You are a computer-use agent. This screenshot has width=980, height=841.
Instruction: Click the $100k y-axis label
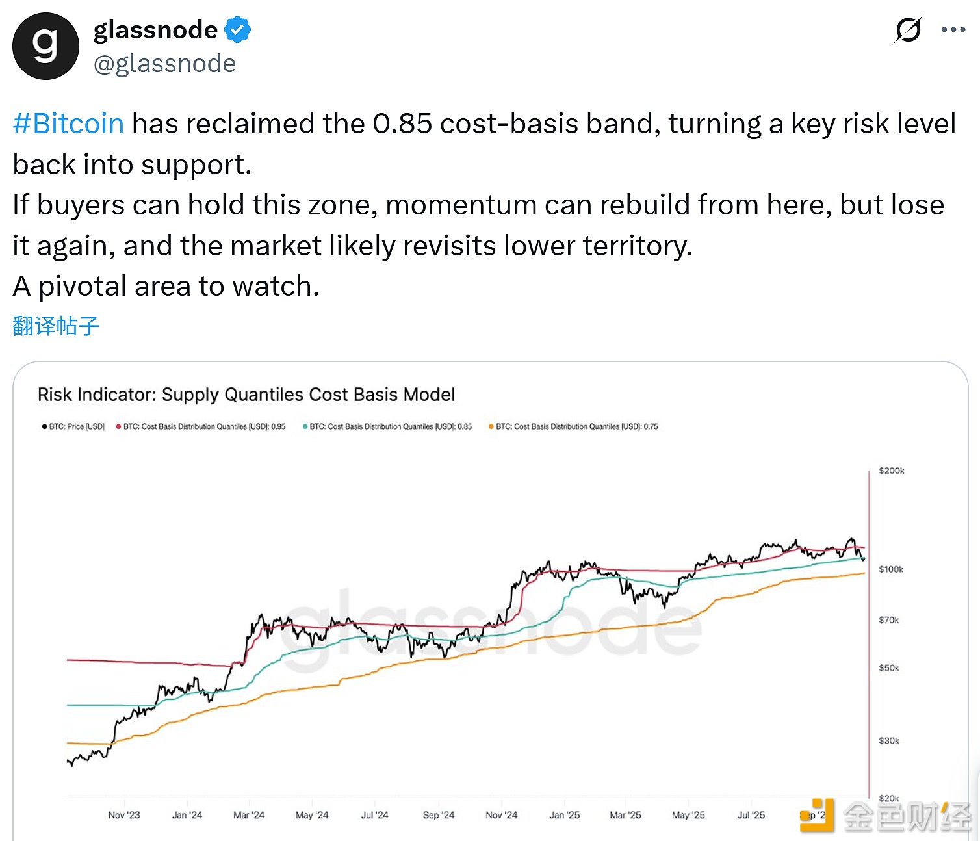[891, 569]
